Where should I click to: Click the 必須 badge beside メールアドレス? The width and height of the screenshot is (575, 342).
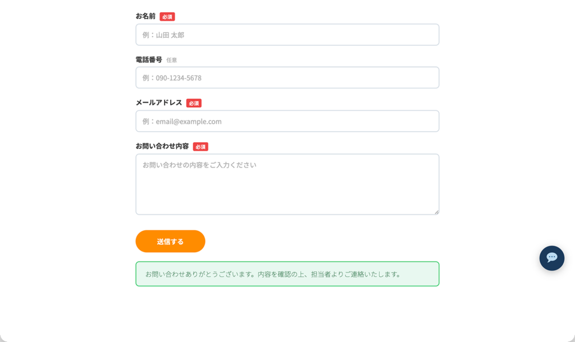click(x=194, y=103)
